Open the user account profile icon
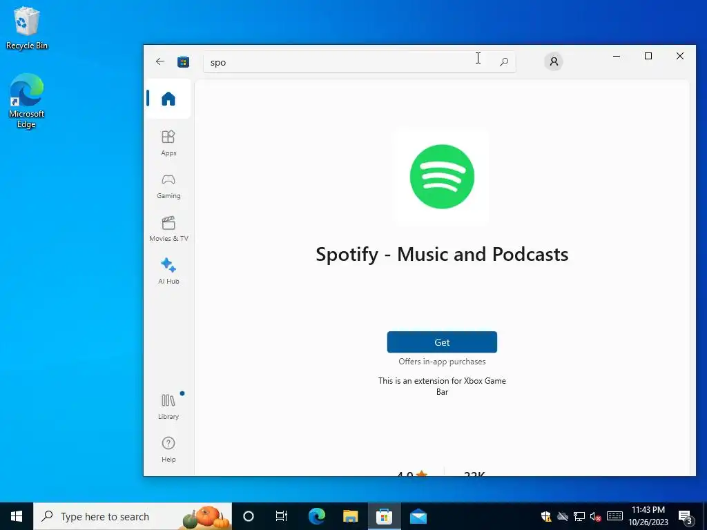 [x=554, y=61]
